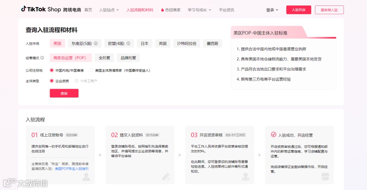Image resolution: width=367 pixels, height=190 pixels.
Task: Click the info icon next to 欧盟(4国)
Action: 128,44
